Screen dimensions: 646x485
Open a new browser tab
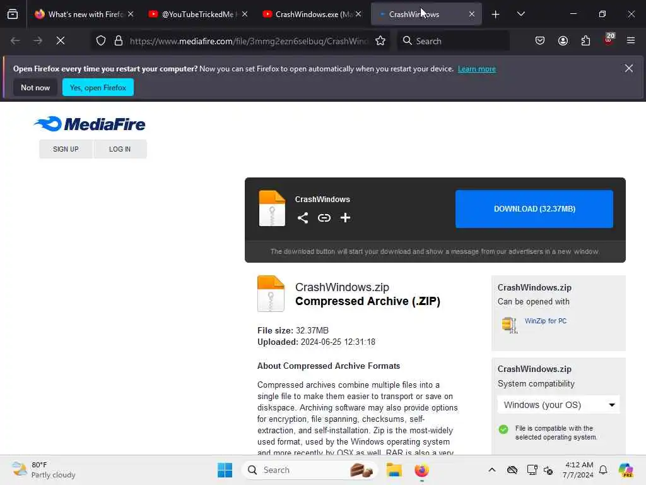point(496,15)
